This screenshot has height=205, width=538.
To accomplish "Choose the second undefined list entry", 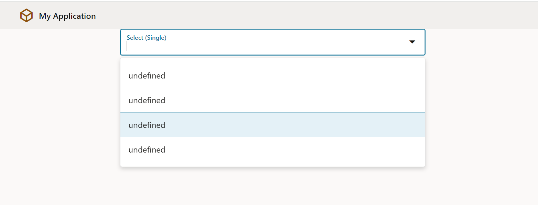I will tap(147, 100).
